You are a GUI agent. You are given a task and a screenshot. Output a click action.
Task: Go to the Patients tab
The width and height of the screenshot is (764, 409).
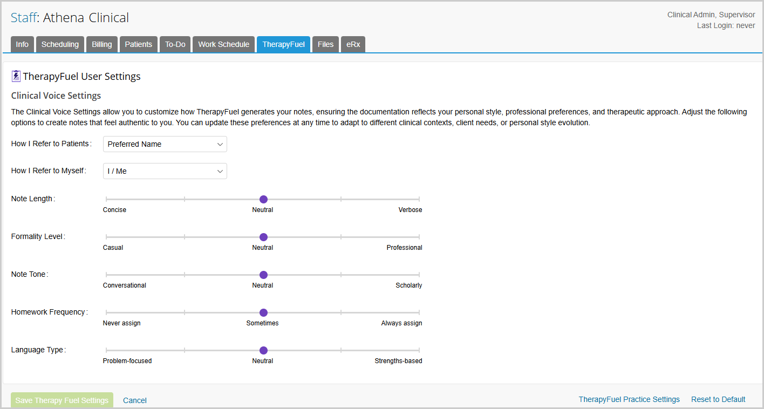pyautogui.click(x=139, y=44)
